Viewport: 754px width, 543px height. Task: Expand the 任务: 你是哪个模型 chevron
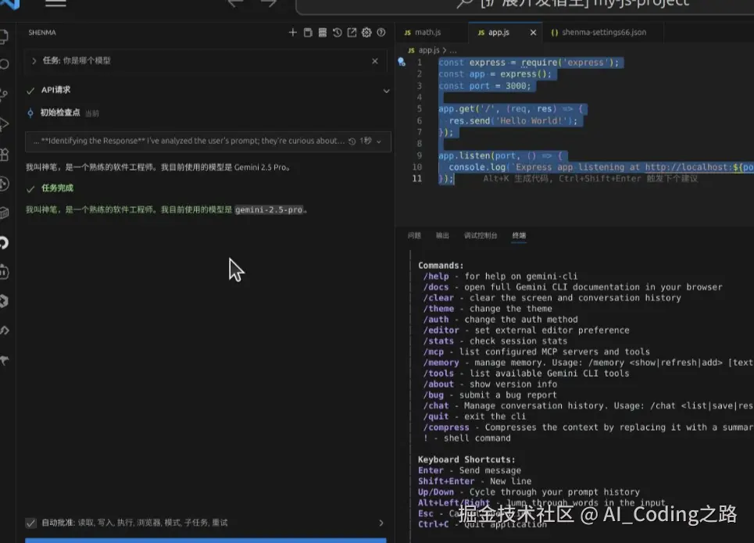pos(34,61)
